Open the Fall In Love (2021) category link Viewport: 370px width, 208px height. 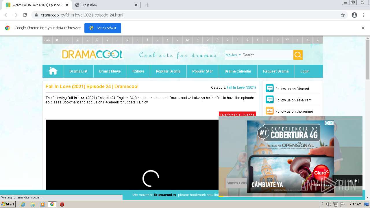(241, 87)
